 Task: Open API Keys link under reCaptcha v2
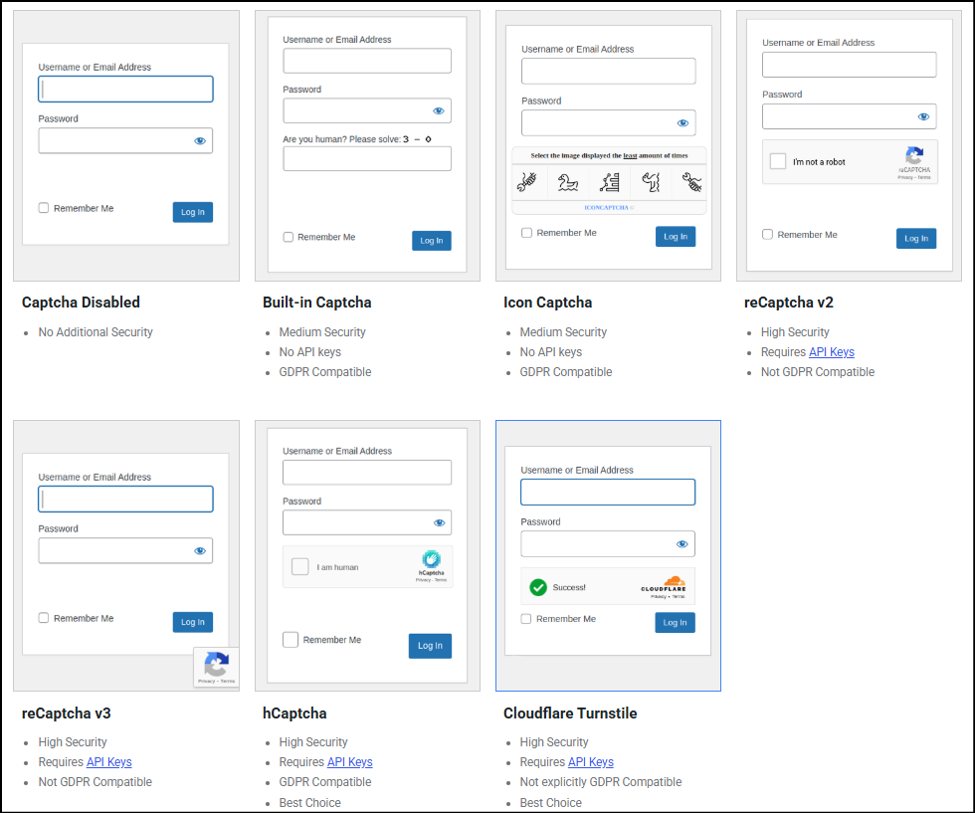(x=832, y=352)
